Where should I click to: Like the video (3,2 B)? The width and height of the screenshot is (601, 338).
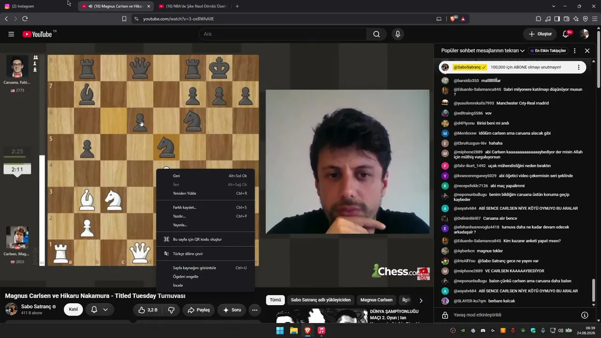(x=147, y=310)
